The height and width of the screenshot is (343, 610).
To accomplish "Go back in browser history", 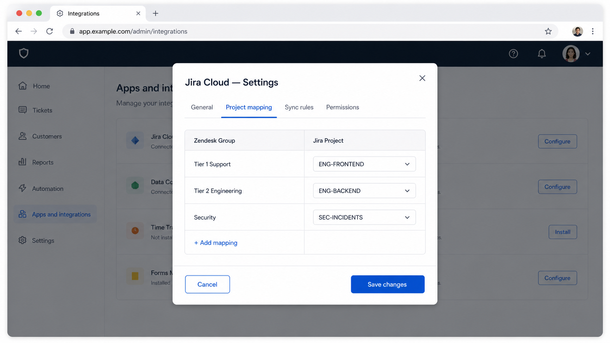I will coord(19,31).
